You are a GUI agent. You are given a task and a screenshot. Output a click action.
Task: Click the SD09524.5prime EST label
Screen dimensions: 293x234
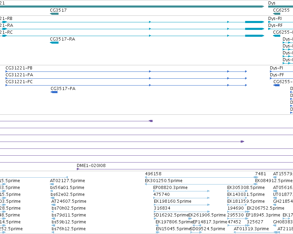coord(208,229)
